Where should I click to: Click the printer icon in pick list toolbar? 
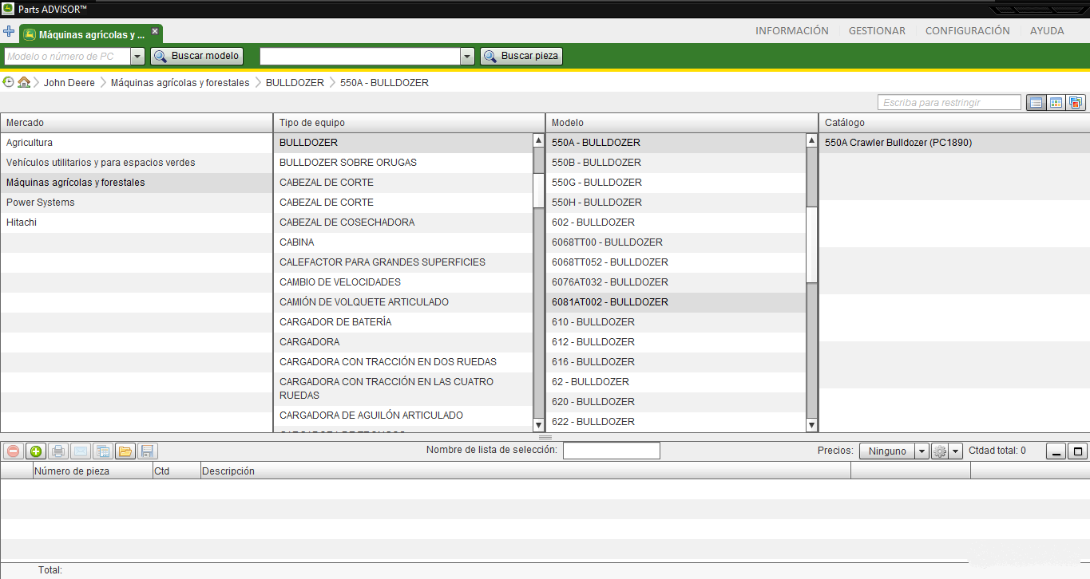click(57, 451)
